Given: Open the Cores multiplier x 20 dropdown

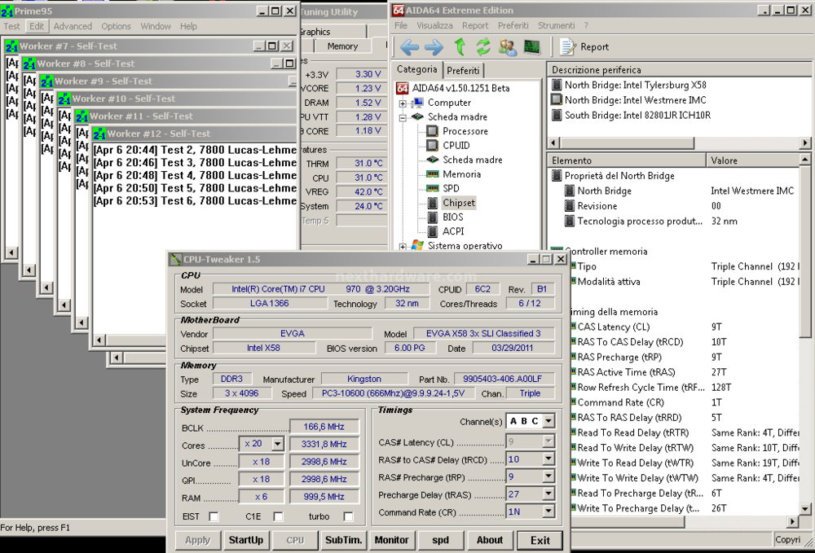Looking at the screenshot, I should [x=278, y=443].
